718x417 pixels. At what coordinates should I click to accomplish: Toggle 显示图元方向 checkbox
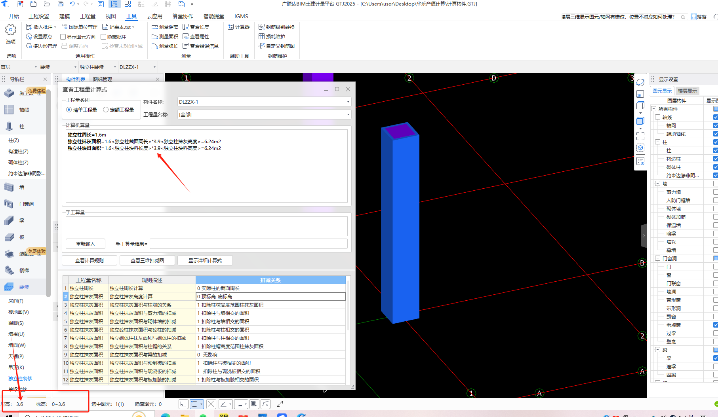(x=63, y=37)
